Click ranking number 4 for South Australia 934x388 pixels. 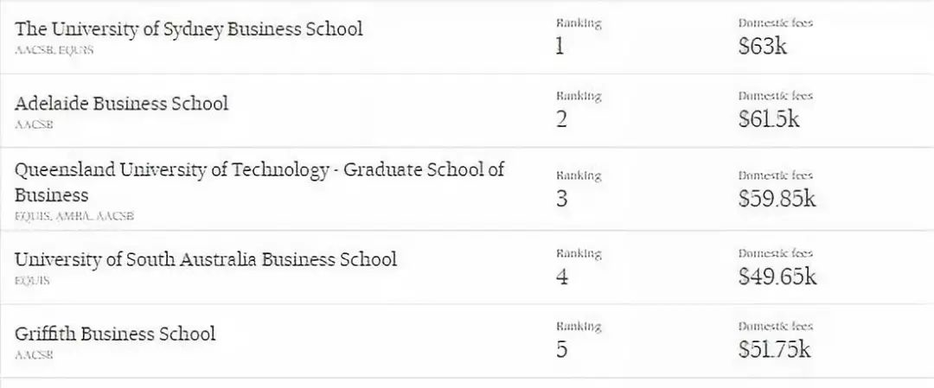[561, 277]
